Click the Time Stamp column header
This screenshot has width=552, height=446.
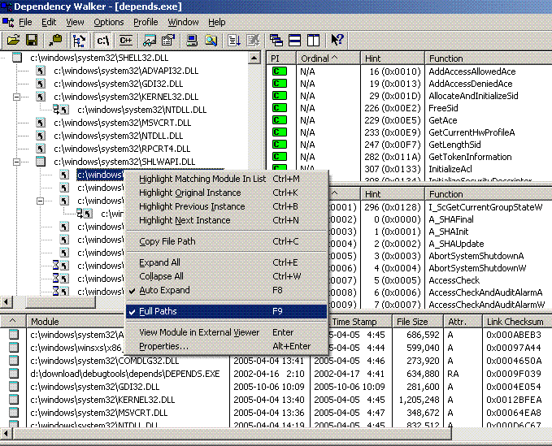360,322
